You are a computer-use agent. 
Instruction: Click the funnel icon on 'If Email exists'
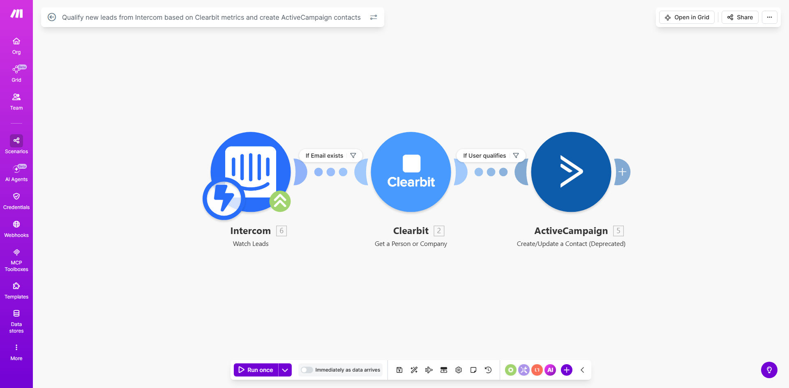click(x=353, y=156)
